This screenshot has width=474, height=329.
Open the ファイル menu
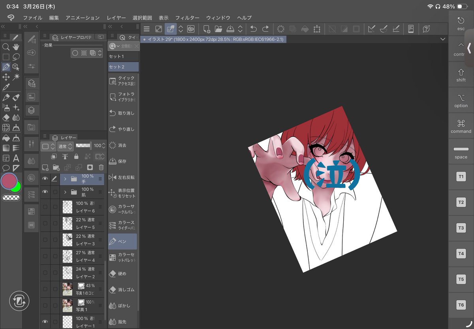[33, 18]
